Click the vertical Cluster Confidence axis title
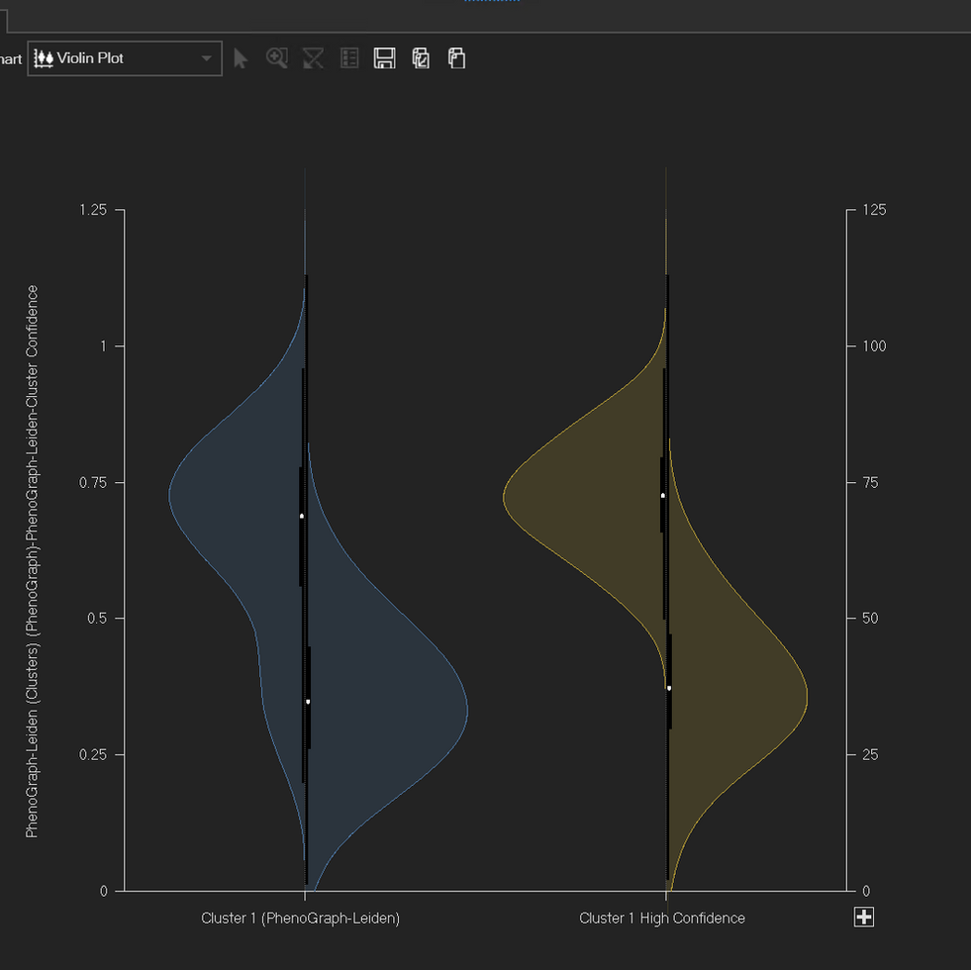Viewport: 971px width, 970px height. tap(32, 561)
